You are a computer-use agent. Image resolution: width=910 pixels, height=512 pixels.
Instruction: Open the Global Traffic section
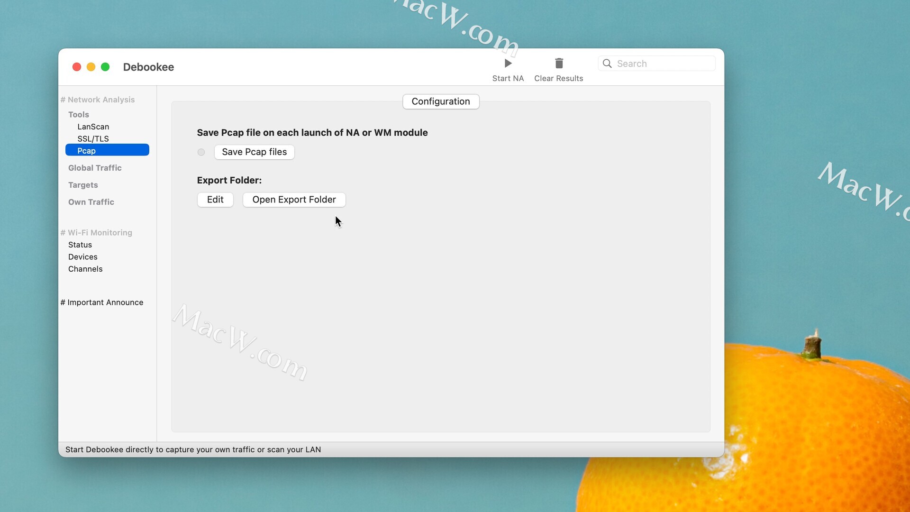[x=95, y=168]
